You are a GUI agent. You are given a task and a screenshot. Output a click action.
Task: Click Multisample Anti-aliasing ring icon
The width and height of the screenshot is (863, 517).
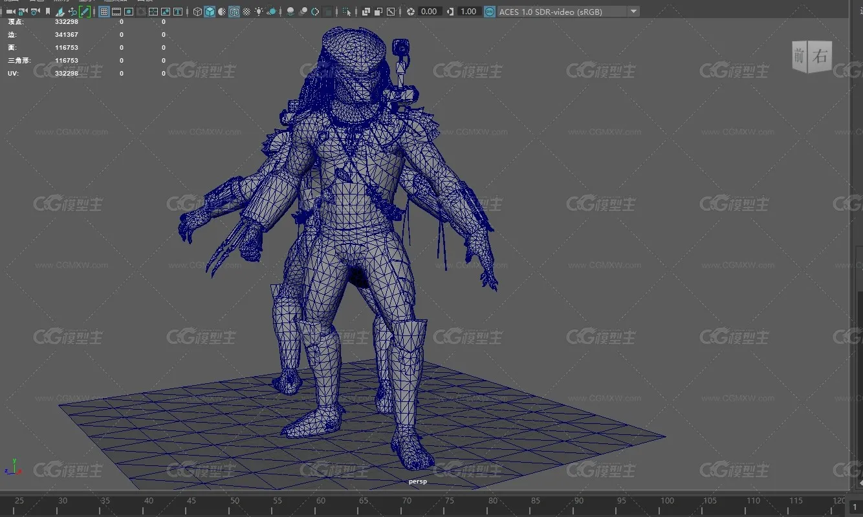click(315, 12)
